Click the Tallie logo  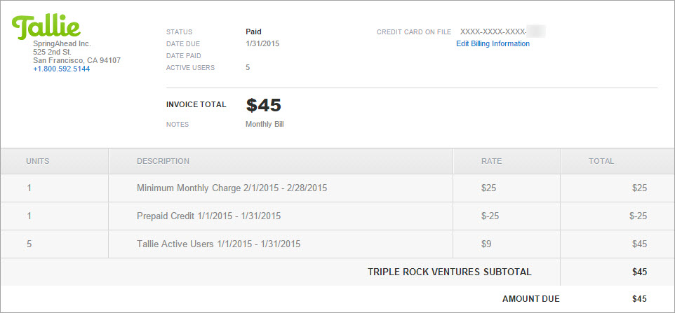tap(46, 27)
